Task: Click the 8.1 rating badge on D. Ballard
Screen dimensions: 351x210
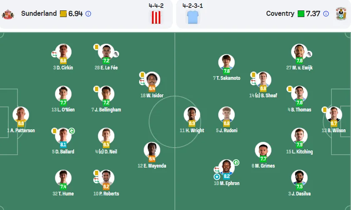Action: tap(63, 144)
